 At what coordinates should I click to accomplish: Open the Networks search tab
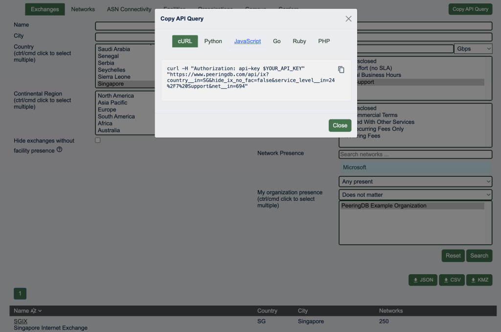83,9
